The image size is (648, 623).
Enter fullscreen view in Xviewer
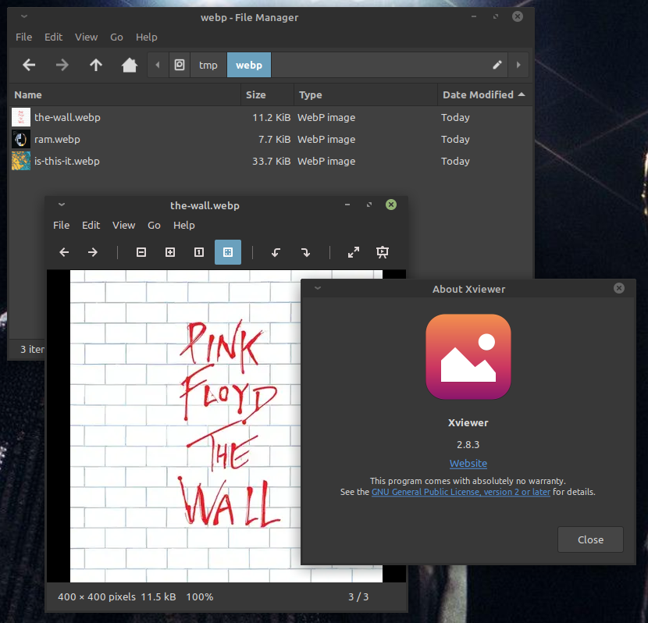tap(353, 252)
